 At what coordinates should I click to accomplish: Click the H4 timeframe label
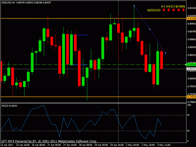(x=168, y=7)
